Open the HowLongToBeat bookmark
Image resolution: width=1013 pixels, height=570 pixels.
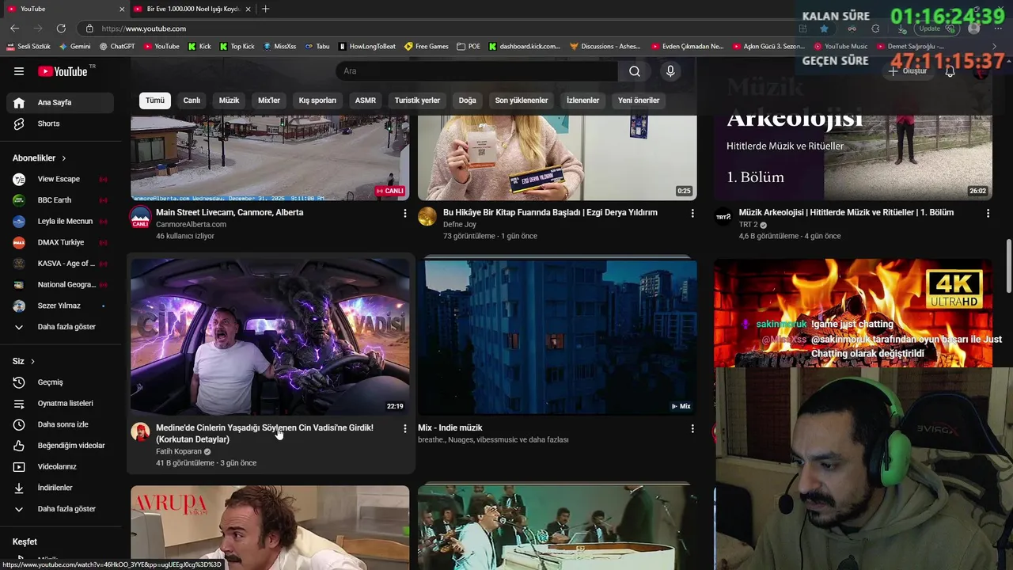pyautogui.click(x=366, y=46)
